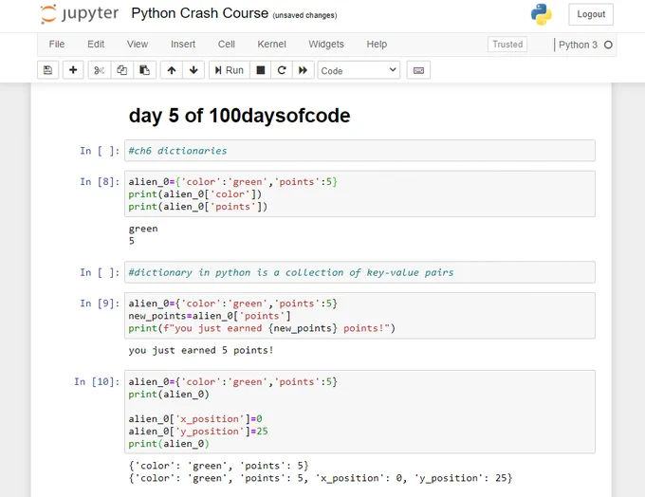Click the kernel idle indicator circle

tap(608, 45)
